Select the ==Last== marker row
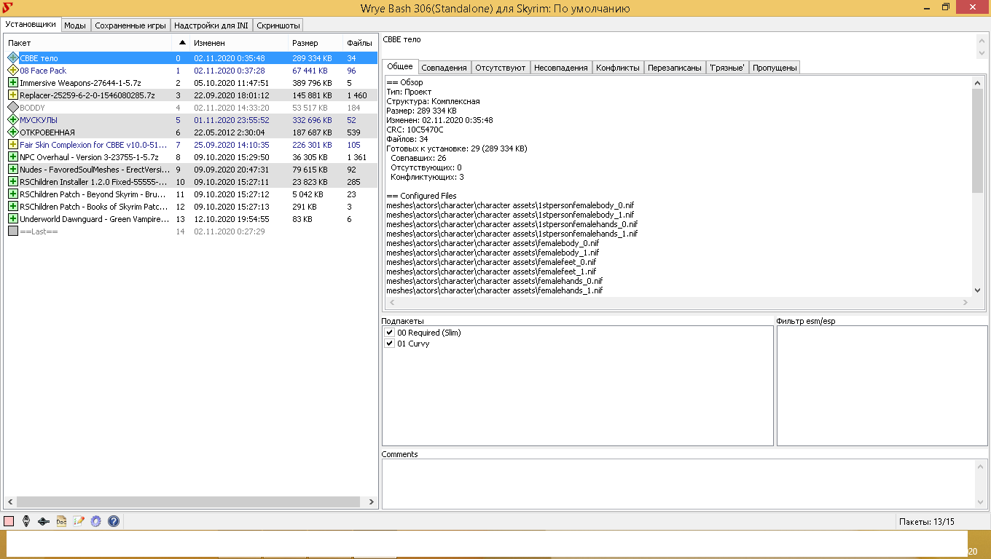Image resolution: width=991 pixels, height=559 pixels. point(39,231)
